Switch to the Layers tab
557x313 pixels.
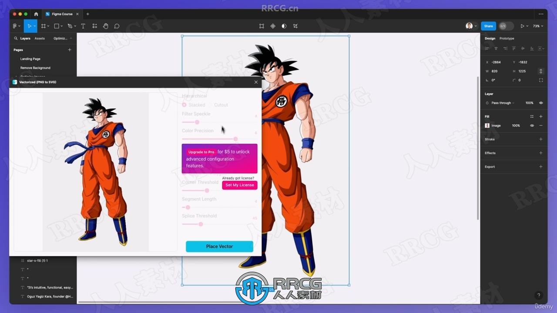25,38
